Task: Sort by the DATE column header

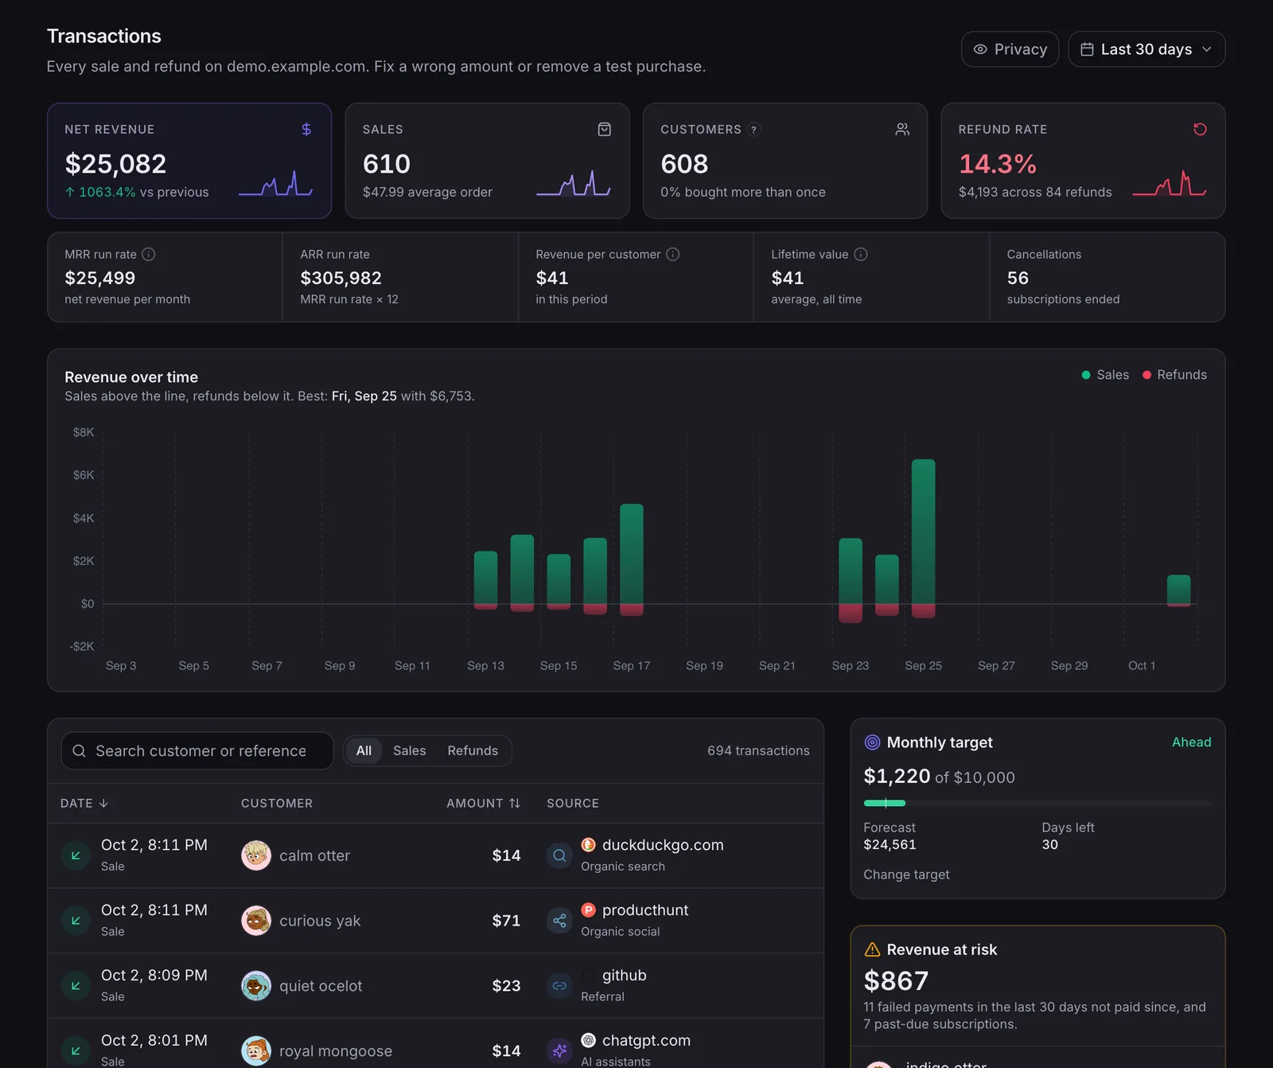Action: tap(84, 803)
